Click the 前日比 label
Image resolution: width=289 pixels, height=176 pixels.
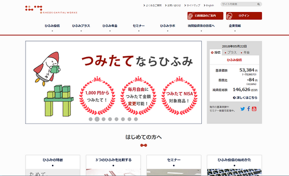coord(223,80)
